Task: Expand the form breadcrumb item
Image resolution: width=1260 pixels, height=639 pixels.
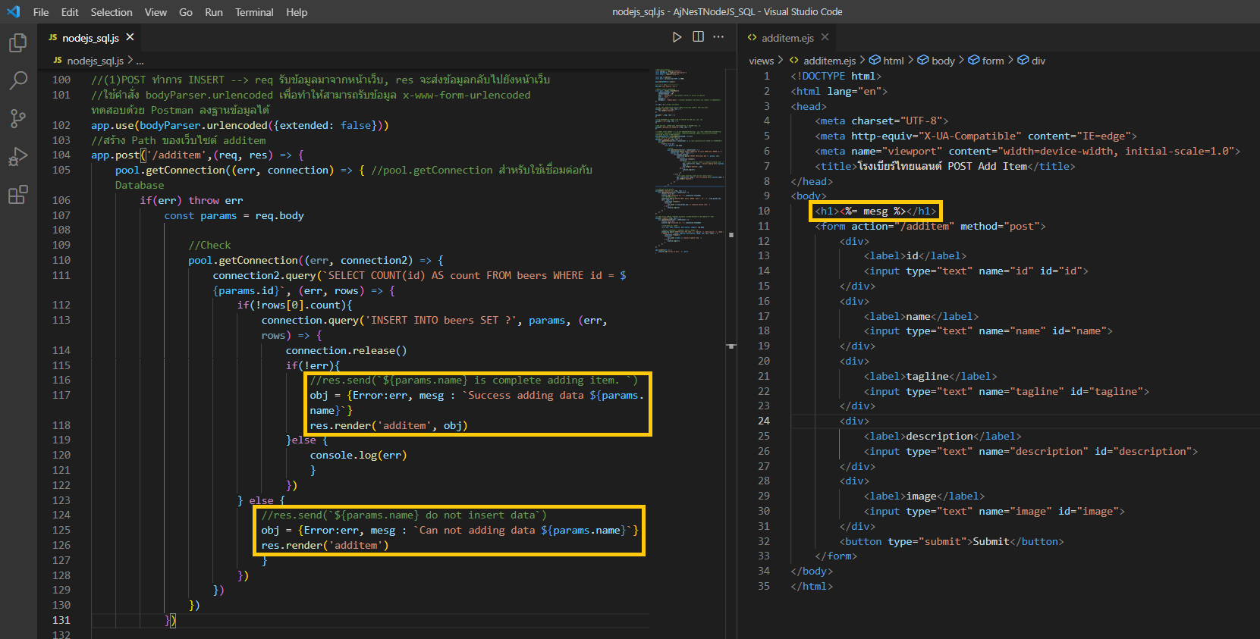Action: [x=992, y=61]
